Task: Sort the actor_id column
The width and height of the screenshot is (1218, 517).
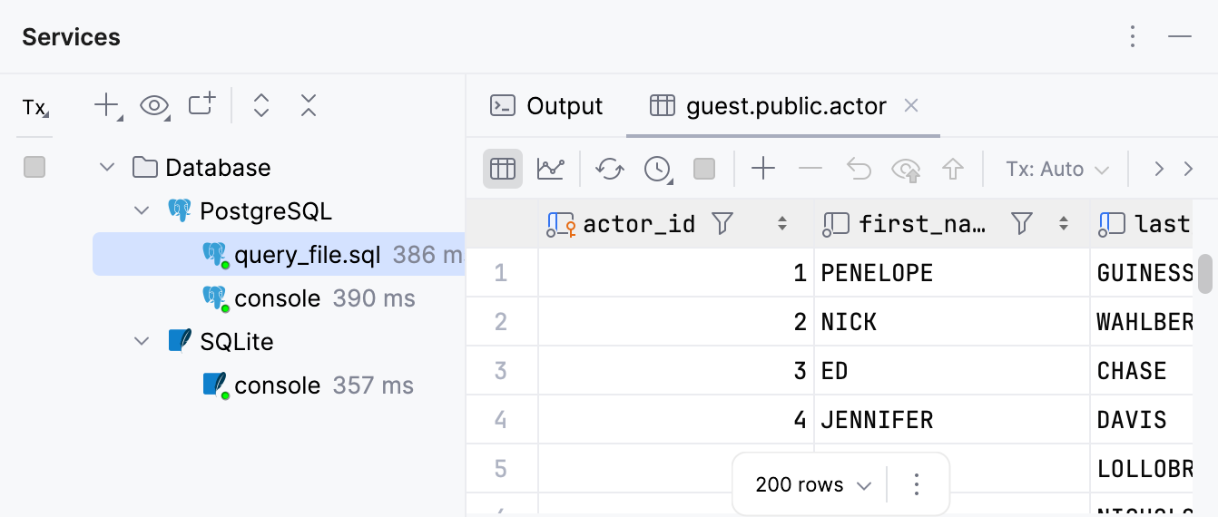Action: click(781, 223)
